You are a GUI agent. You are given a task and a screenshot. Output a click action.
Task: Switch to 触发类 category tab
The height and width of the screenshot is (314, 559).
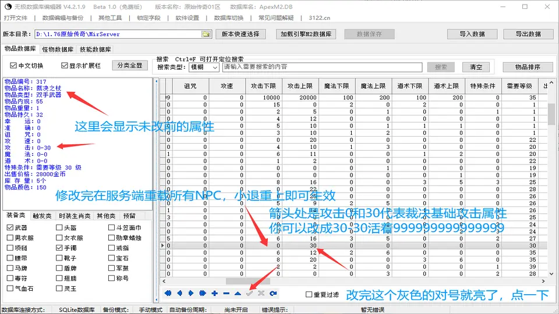coord(42,216)
